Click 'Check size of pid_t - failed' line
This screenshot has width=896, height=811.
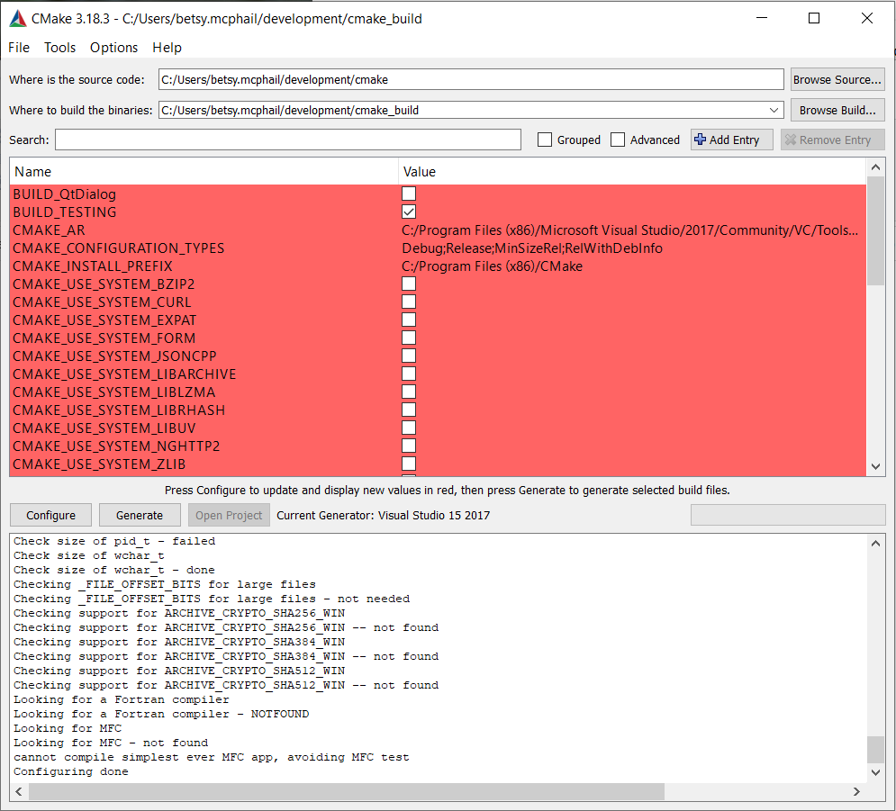114,542
